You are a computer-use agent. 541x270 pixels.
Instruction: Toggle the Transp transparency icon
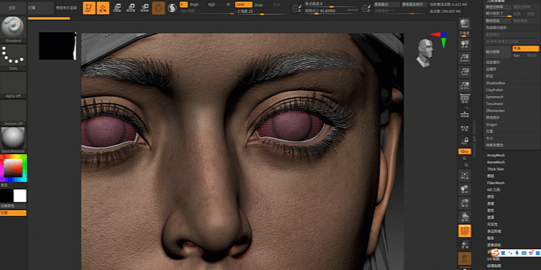464,244
